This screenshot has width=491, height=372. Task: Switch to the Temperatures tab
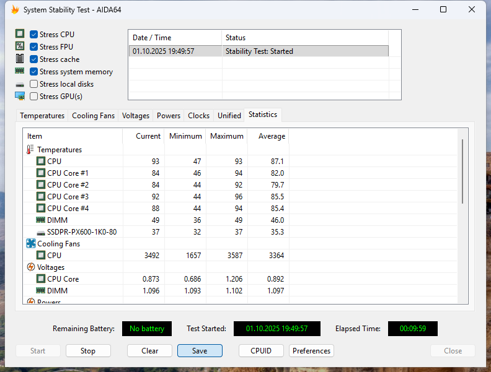(x=42, y=116)
